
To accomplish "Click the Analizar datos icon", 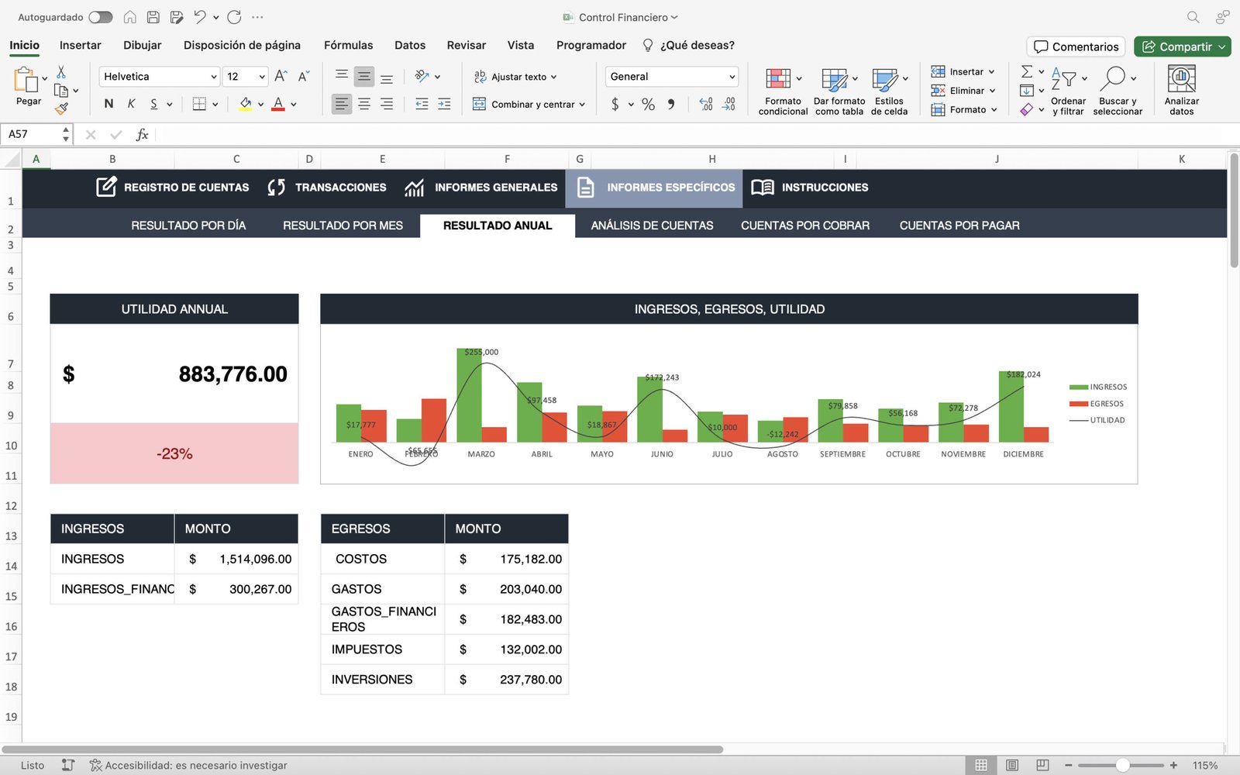I will pos(1181,79).
